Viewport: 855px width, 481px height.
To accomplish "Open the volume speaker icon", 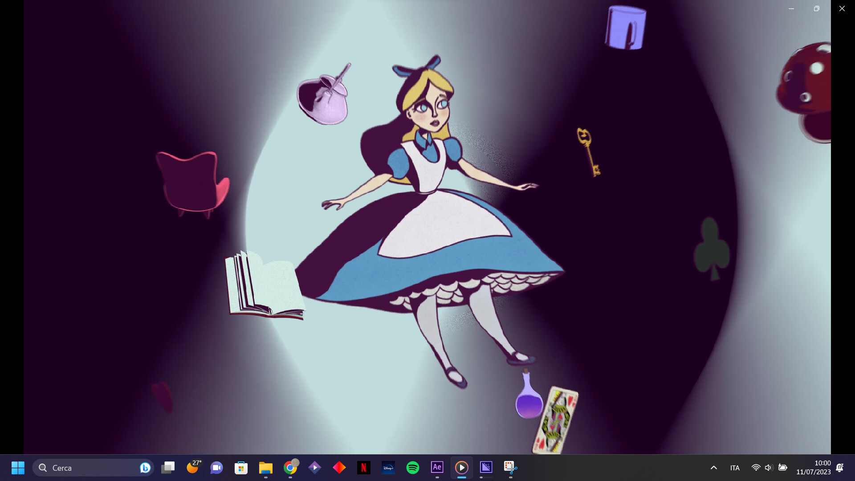I will (768, 468).
